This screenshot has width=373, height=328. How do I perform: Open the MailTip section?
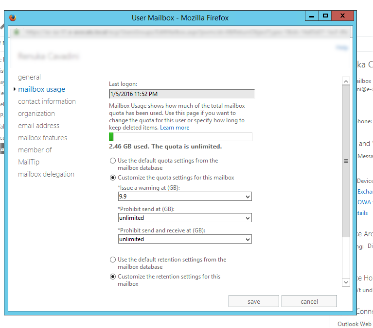29,162
